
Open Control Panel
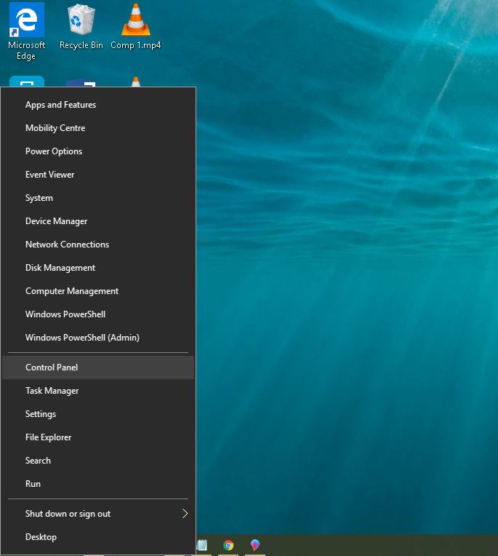pyautogui.click(x=98, y=368)
